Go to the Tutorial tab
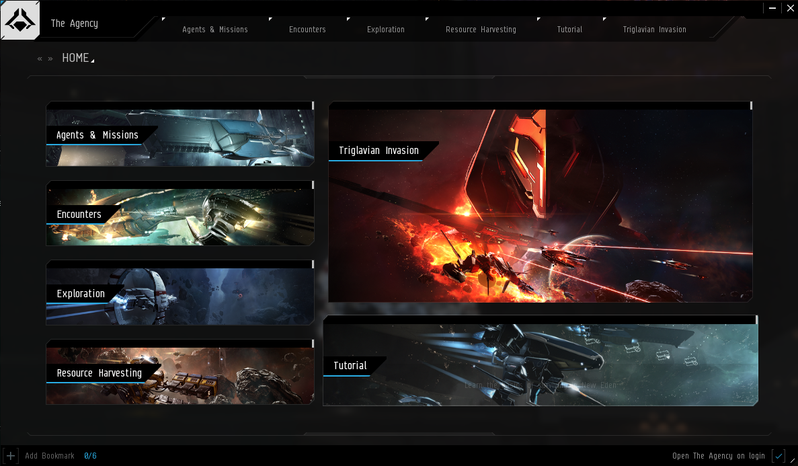 pyautogui.click(x=569, y=30)
